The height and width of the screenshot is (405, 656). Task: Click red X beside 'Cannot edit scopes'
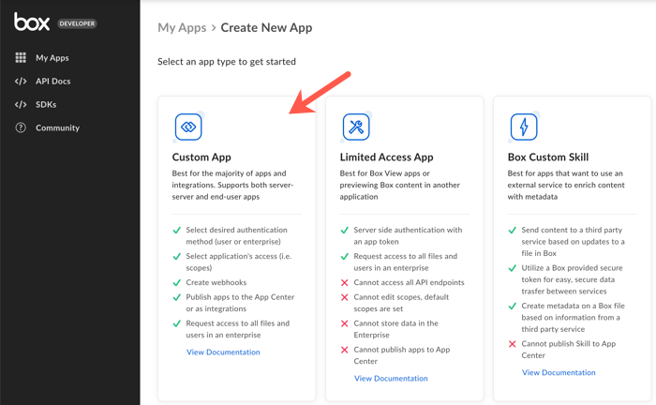pyautogui.click(x=344, y=297)
